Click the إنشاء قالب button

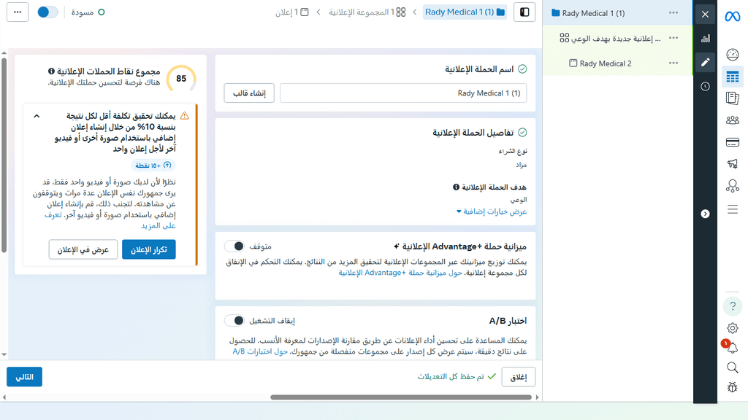click(x=249, y=93)
